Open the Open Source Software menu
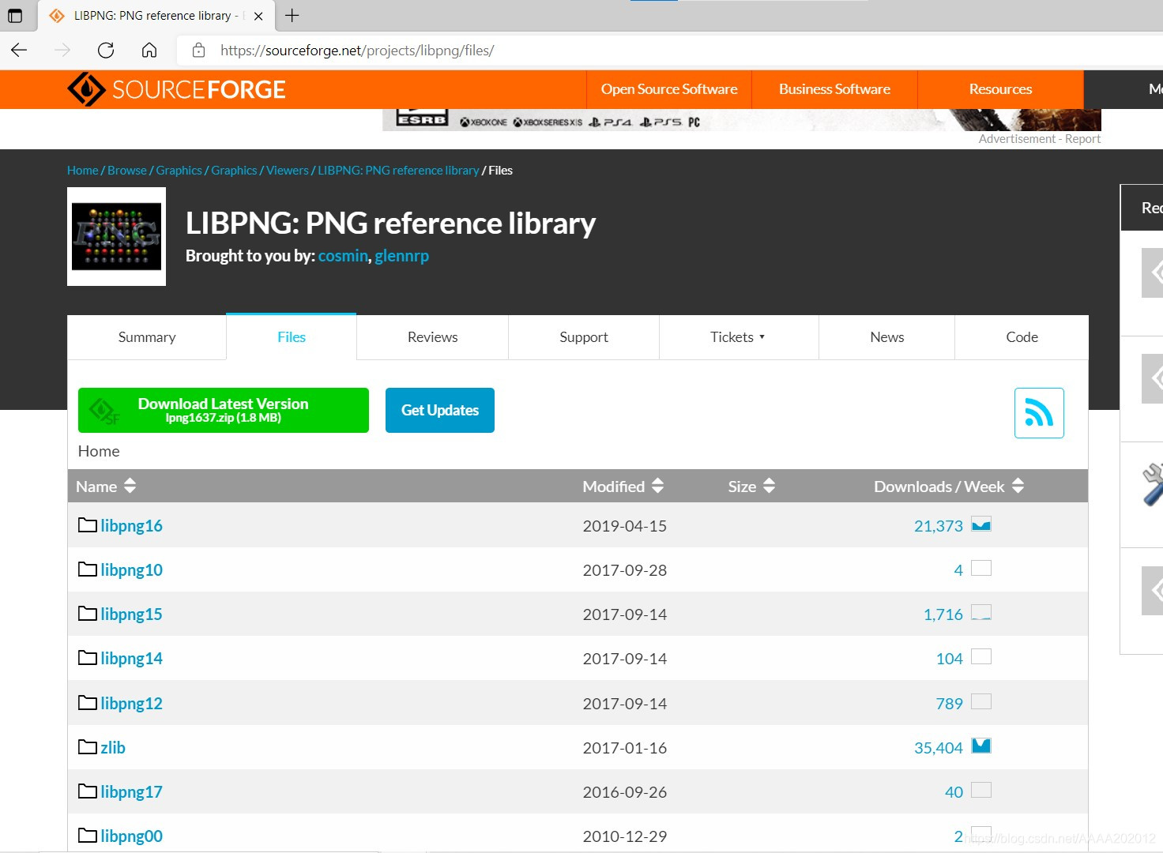The height and width of the screenshot is (853, 1163). click(669, 89)
